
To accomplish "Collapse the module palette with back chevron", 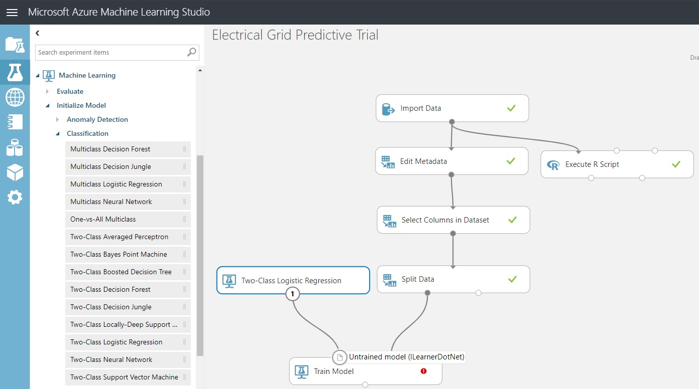I will 38,33.
